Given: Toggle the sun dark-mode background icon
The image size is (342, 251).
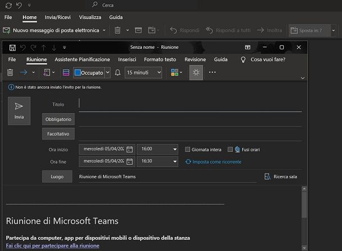Looking at the screenshot, I should [196, 72].
